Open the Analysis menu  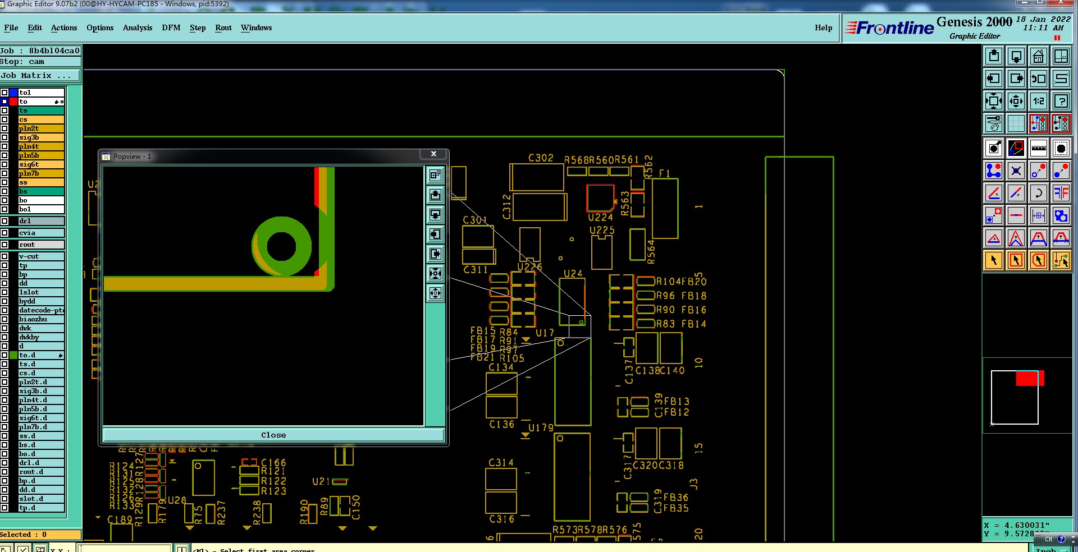point(138,27)
